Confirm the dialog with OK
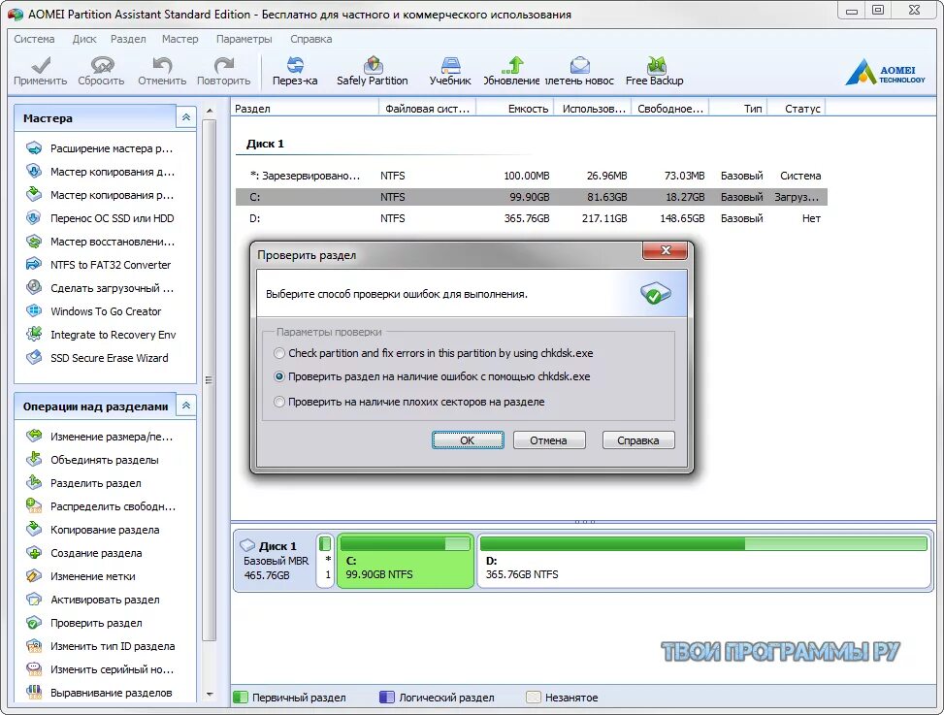Image resolution: width=944 pixels, height=715 pixels. [x=468, y=439]
